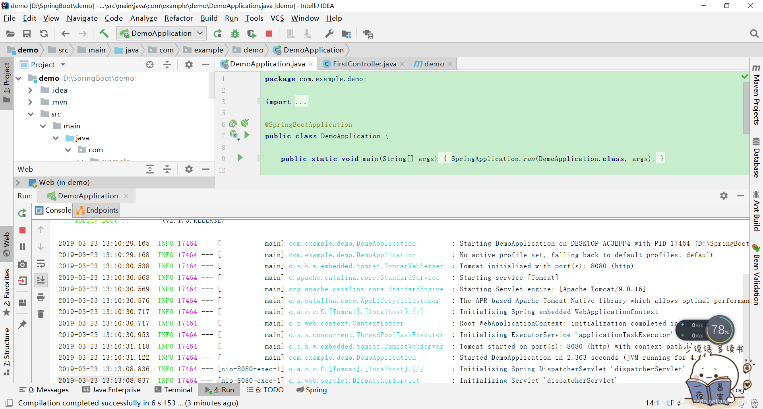Click the example breadcrumb in the path bar

(x=203, y=50)
